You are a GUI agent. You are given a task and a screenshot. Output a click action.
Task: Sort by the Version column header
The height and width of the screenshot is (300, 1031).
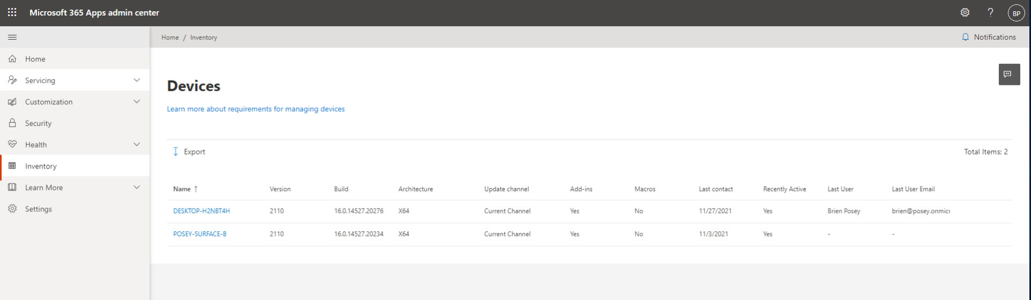(280, 189)
